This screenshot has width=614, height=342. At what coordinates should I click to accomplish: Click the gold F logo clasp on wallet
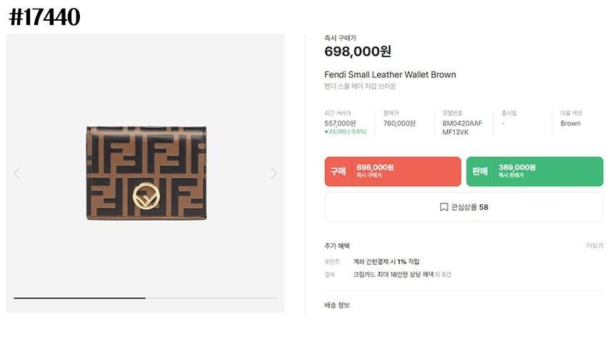coord(146,194)
